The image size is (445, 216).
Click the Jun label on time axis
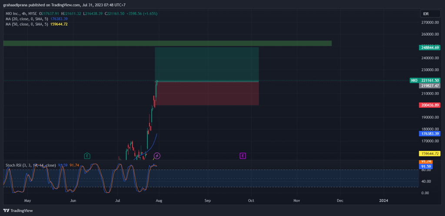(73, 201)
